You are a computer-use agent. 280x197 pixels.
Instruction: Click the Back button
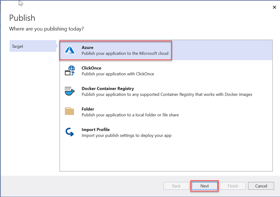(176, 185)
